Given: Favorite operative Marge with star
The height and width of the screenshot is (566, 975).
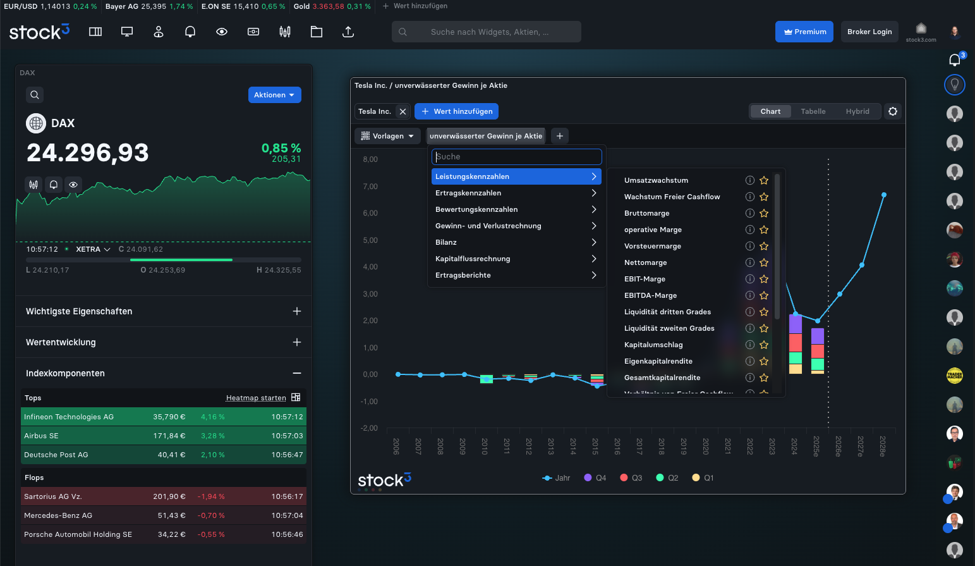Looking at the screenshot, I should point(764,230).
